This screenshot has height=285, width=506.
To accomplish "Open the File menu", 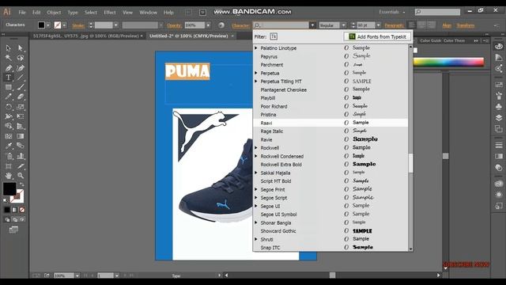I will tap(22, 13).
